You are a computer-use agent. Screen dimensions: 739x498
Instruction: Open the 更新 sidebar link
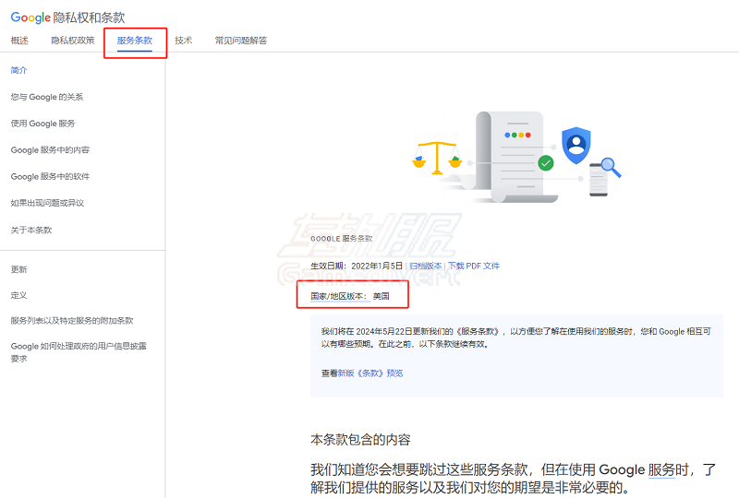coord(18,269)
